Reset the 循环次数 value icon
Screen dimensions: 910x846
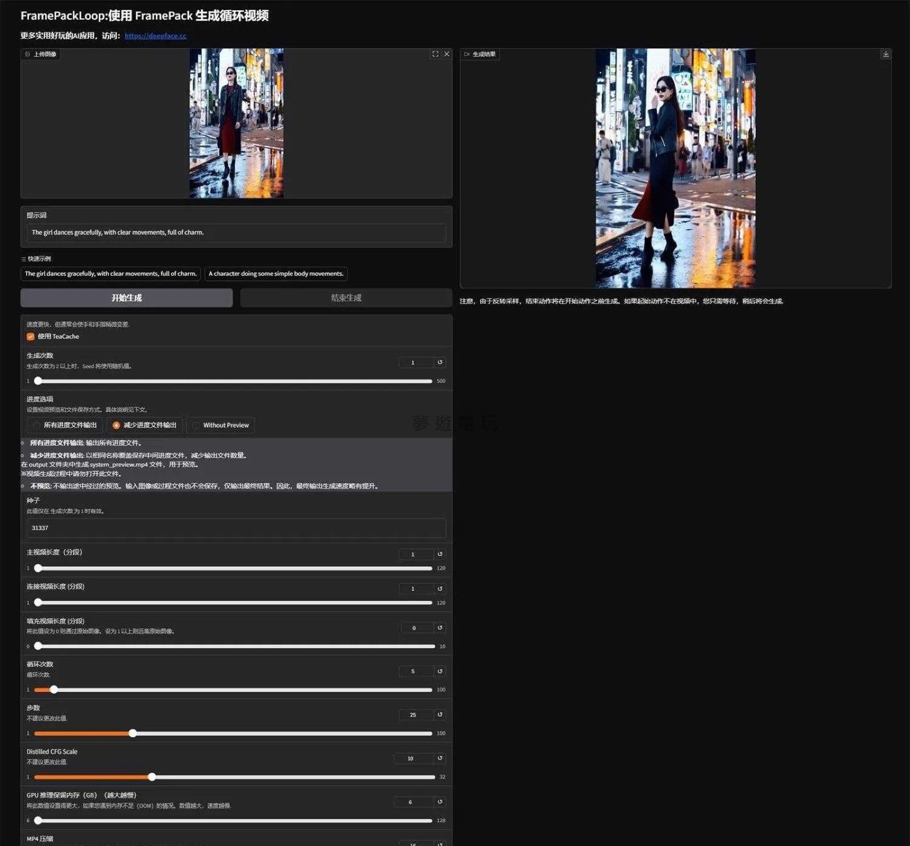[x=440, y=671]
